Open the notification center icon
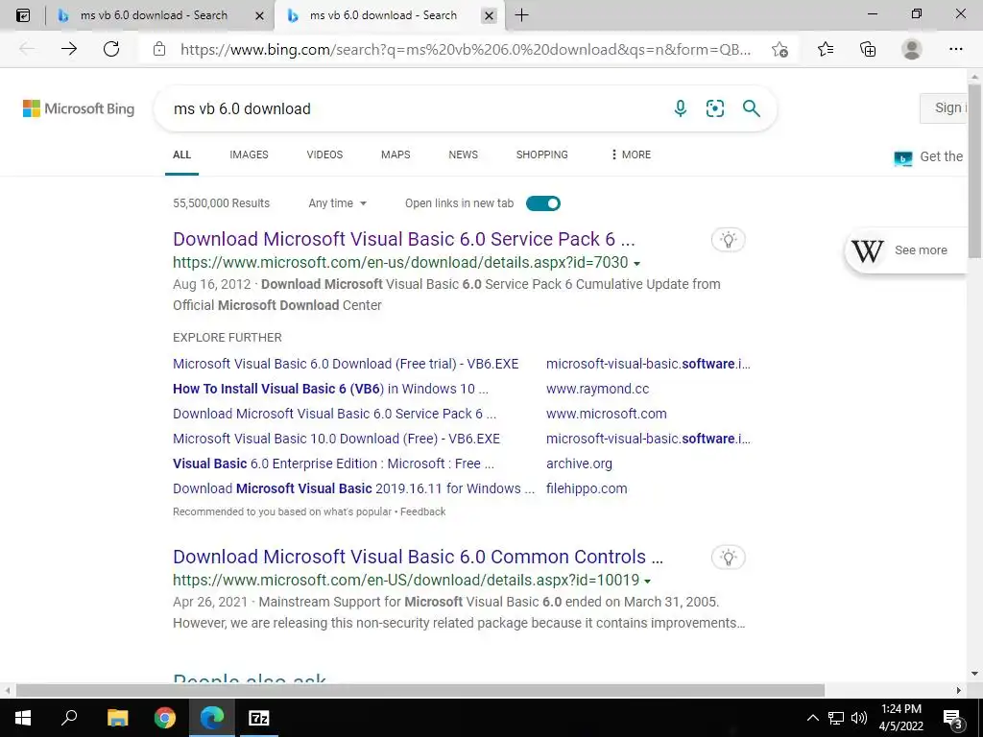This screenshot has height=737, width=983. [953, 718]
